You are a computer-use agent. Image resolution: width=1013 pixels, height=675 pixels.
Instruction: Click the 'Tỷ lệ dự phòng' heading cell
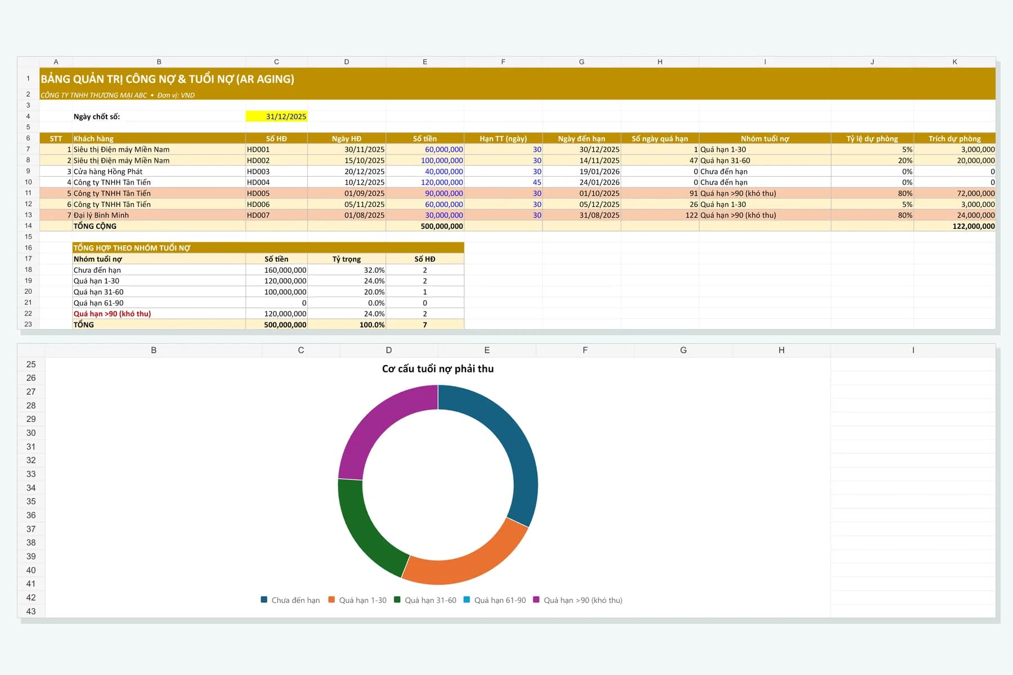872,138
